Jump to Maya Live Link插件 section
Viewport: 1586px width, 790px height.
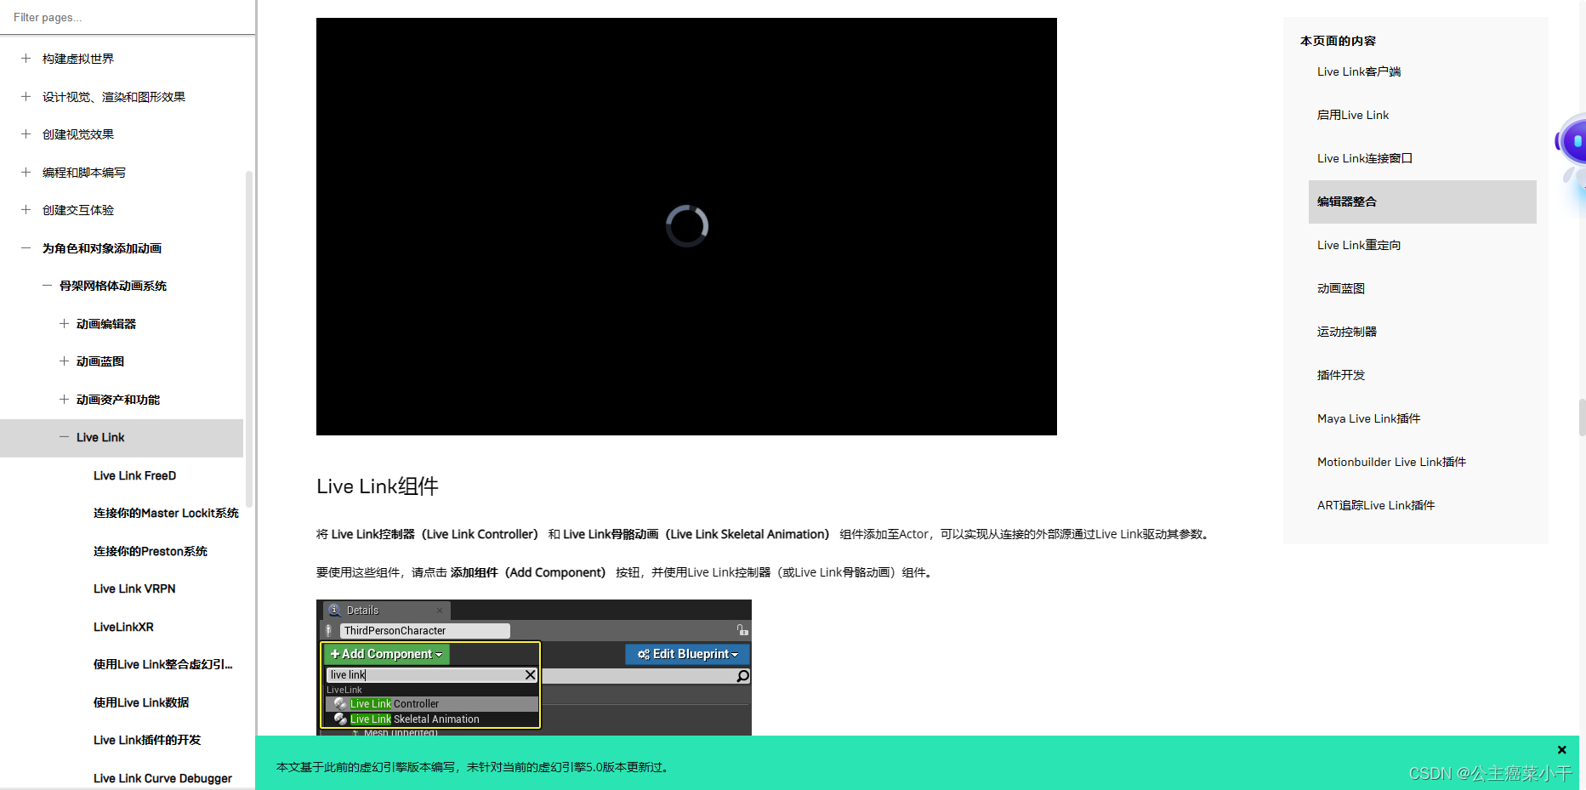[1369, 418]
